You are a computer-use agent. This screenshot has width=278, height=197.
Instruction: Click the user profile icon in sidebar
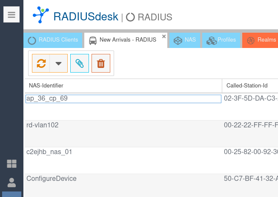(x=11, y=183)
